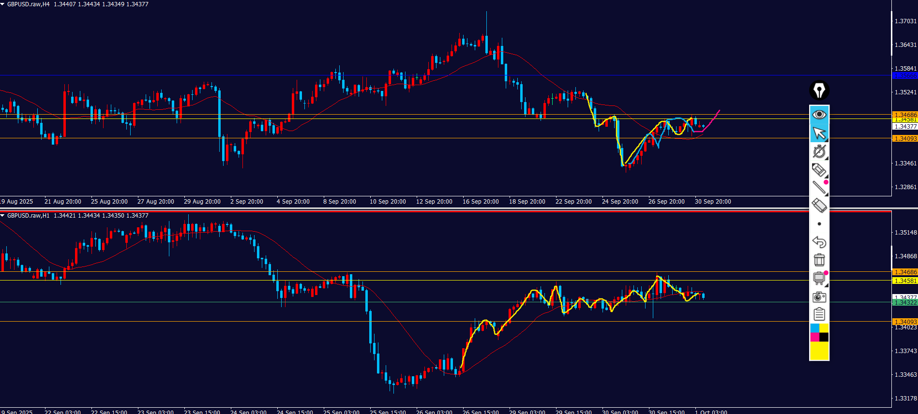Select the cursor arrow tool
This screenshot has width=918, height=414.
[819, 133]
